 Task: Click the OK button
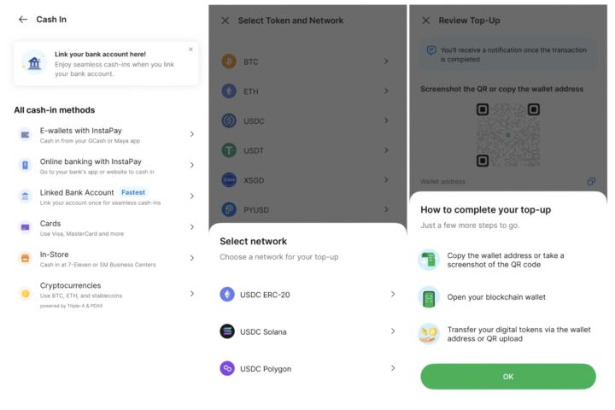coord(508,376)
